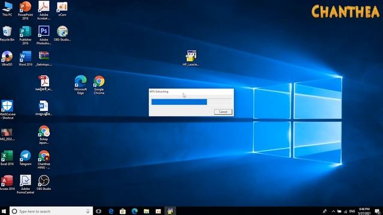Open File Explorer from the taskbar
Image resolution: width=383 pixels, height=215 pixels.
[146, 211]
